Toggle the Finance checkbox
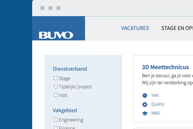 click(x=56, y=127)
